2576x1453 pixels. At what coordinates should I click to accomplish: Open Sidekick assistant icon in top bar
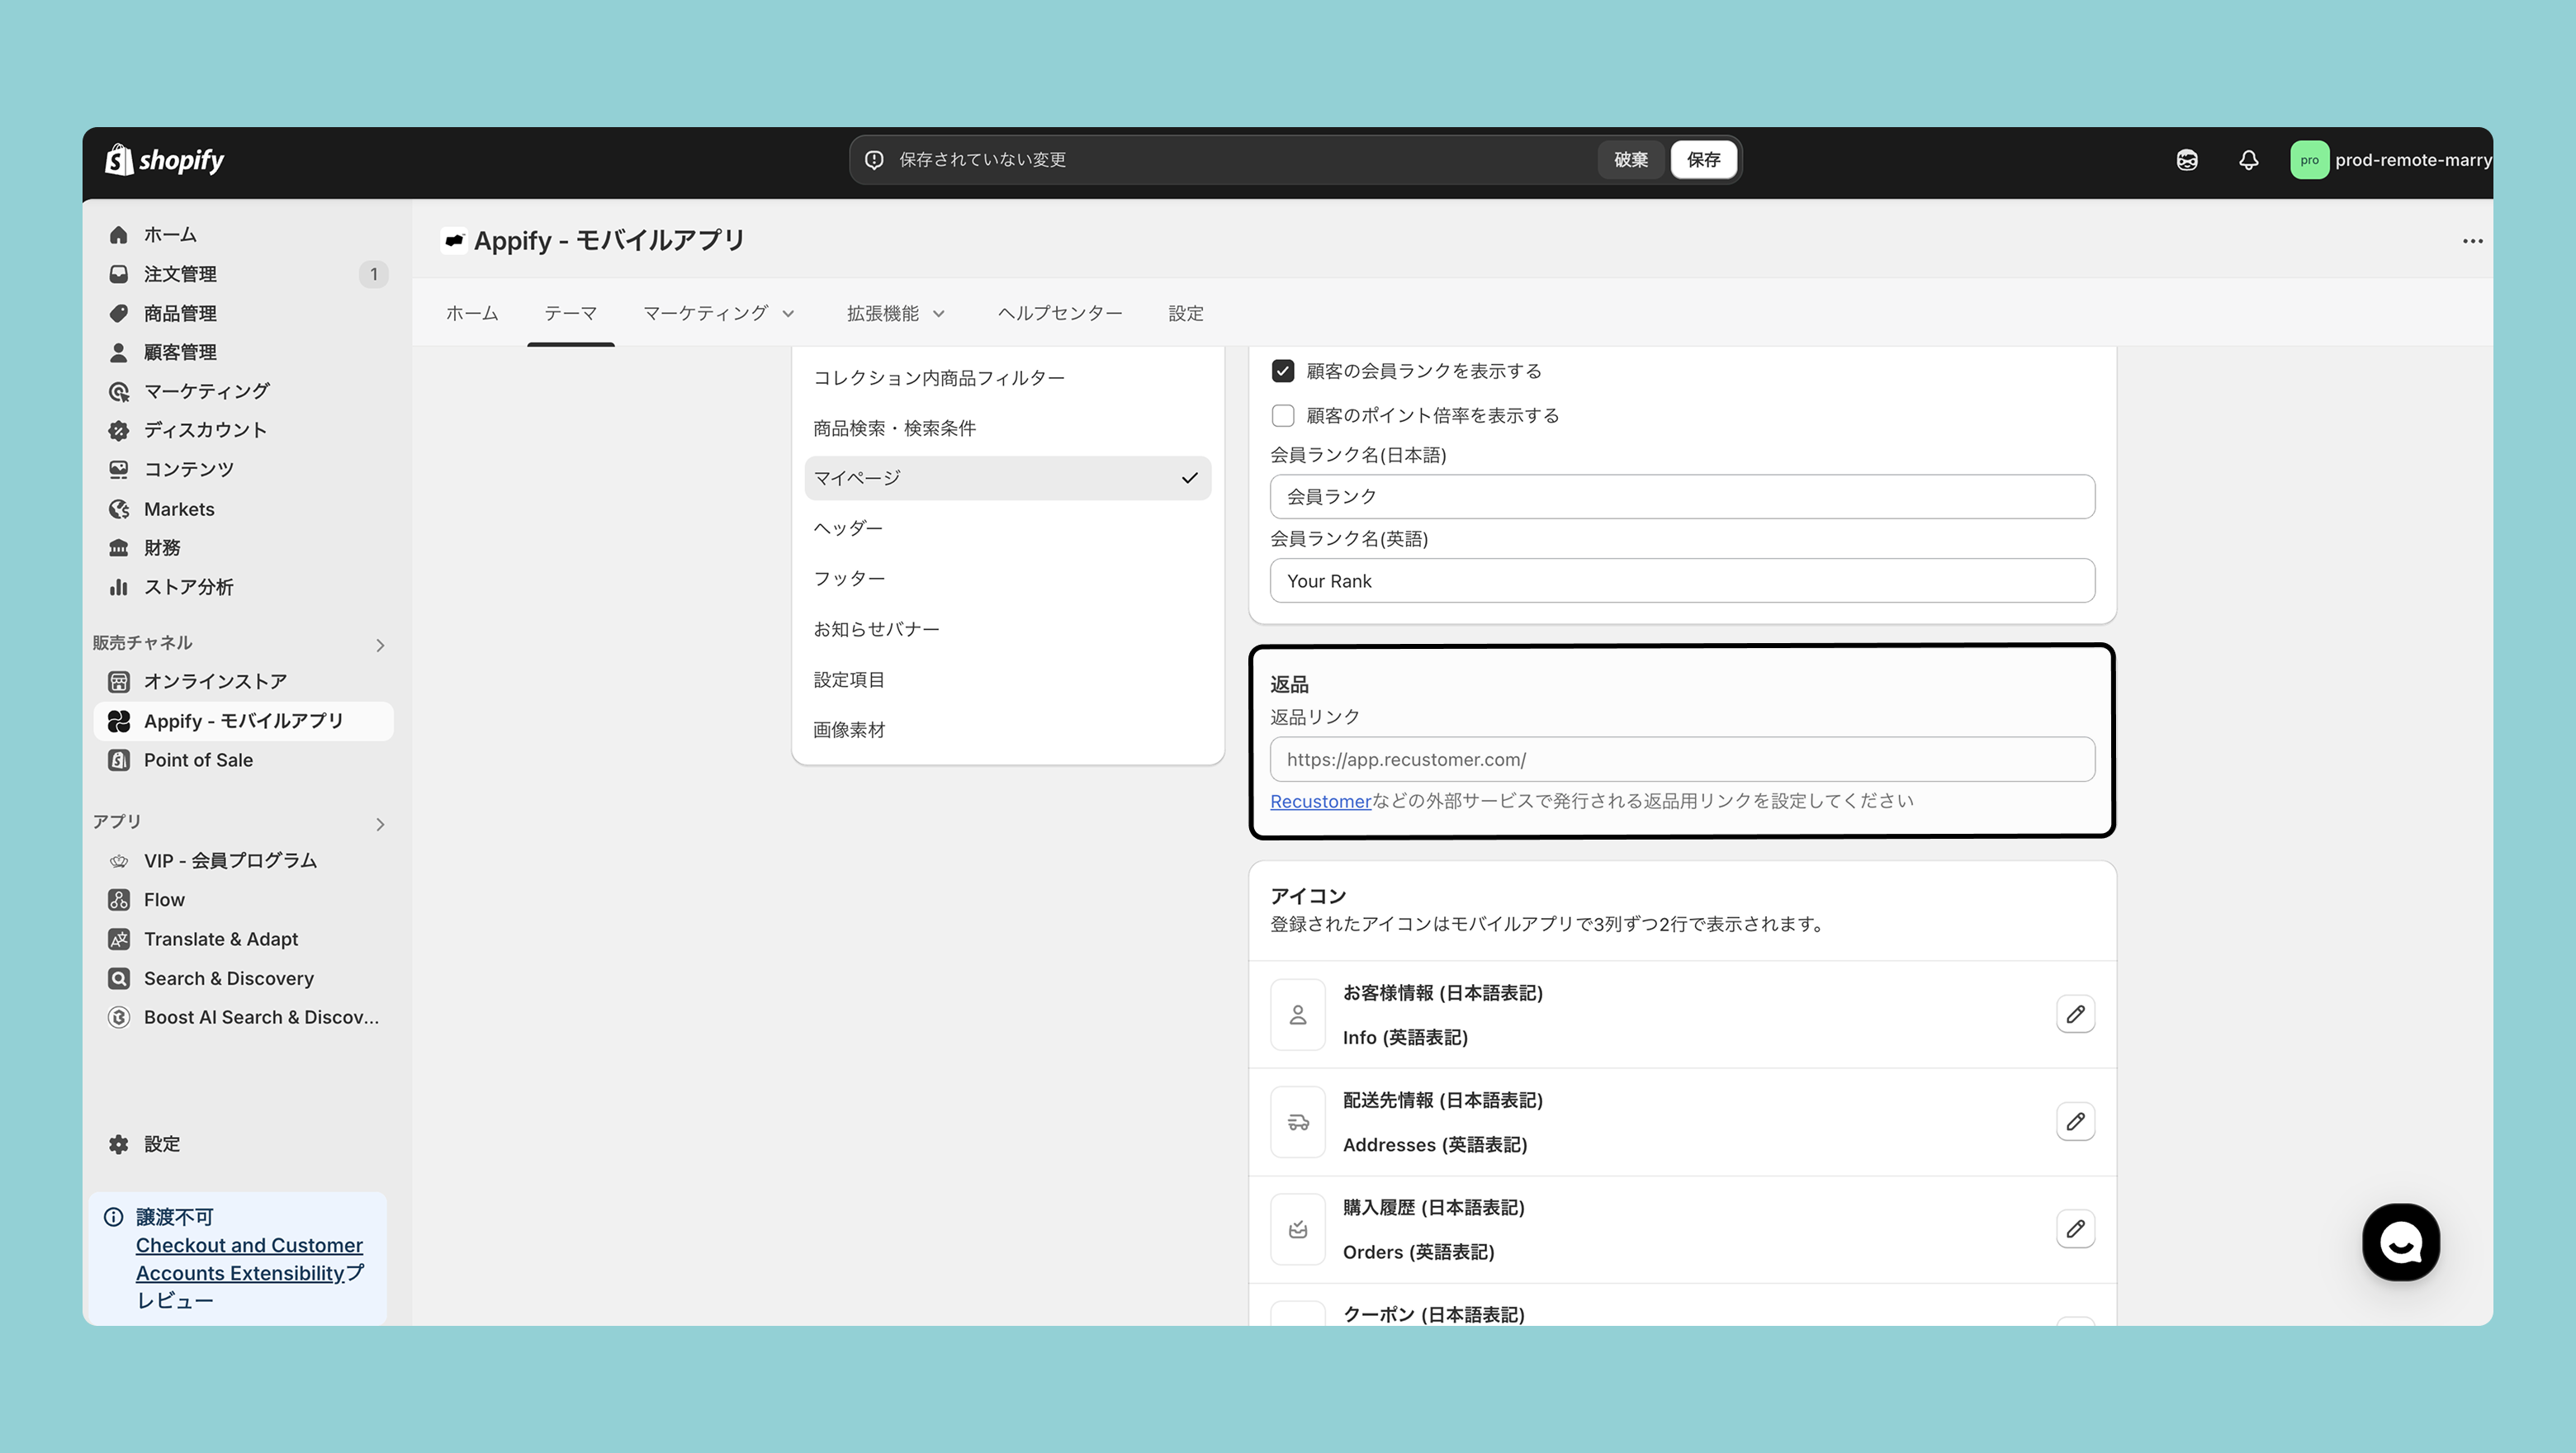click(2187, 160)
